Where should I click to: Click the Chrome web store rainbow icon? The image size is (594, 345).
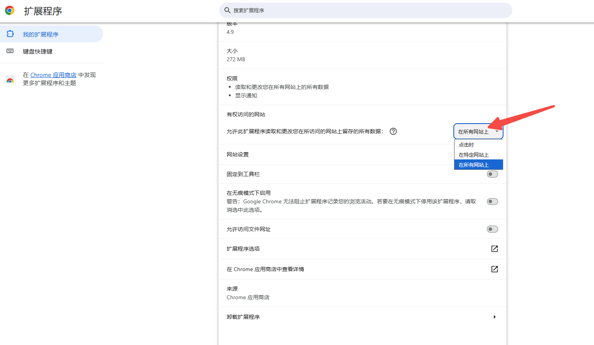point(10,79)
